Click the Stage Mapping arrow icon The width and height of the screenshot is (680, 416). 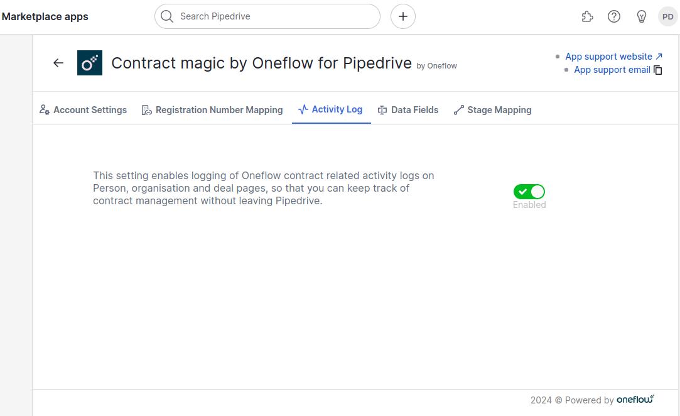[x=458, y=109]
